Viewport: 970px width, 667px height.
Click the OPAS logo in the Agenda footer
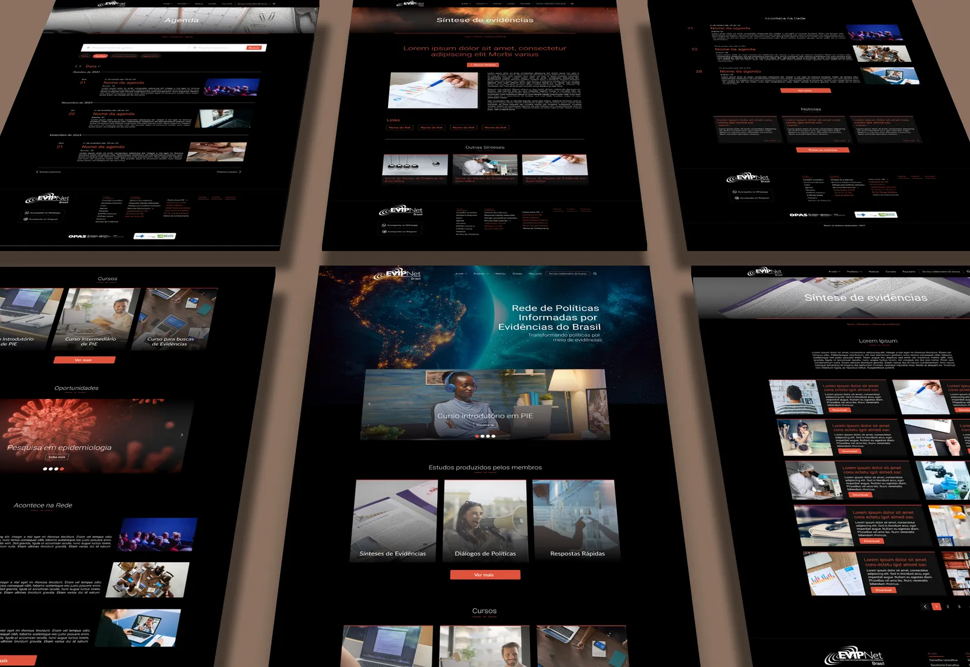96,236
